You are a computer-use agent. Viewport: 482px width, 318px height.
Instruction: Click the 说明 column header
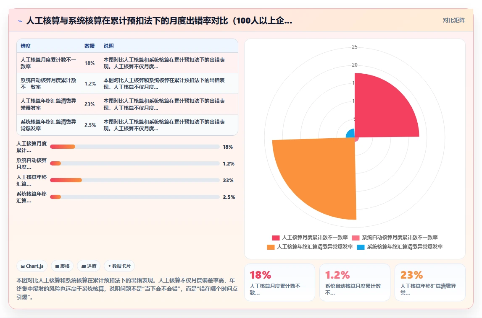(108, 46)
